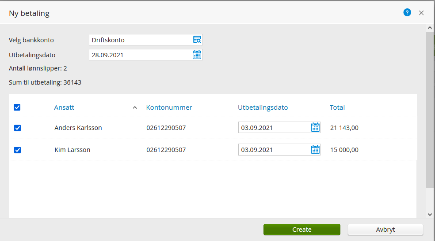435x241 pixels.
Task: Click the Ny betaling dialog title
Action: pos(29,13)
